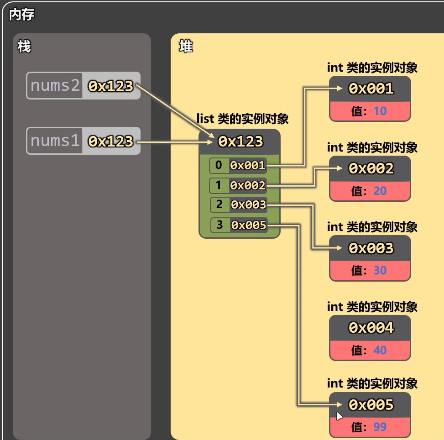
Task: Click list element address 0x005
Action: pyautogui.click(x=249, y=225)
